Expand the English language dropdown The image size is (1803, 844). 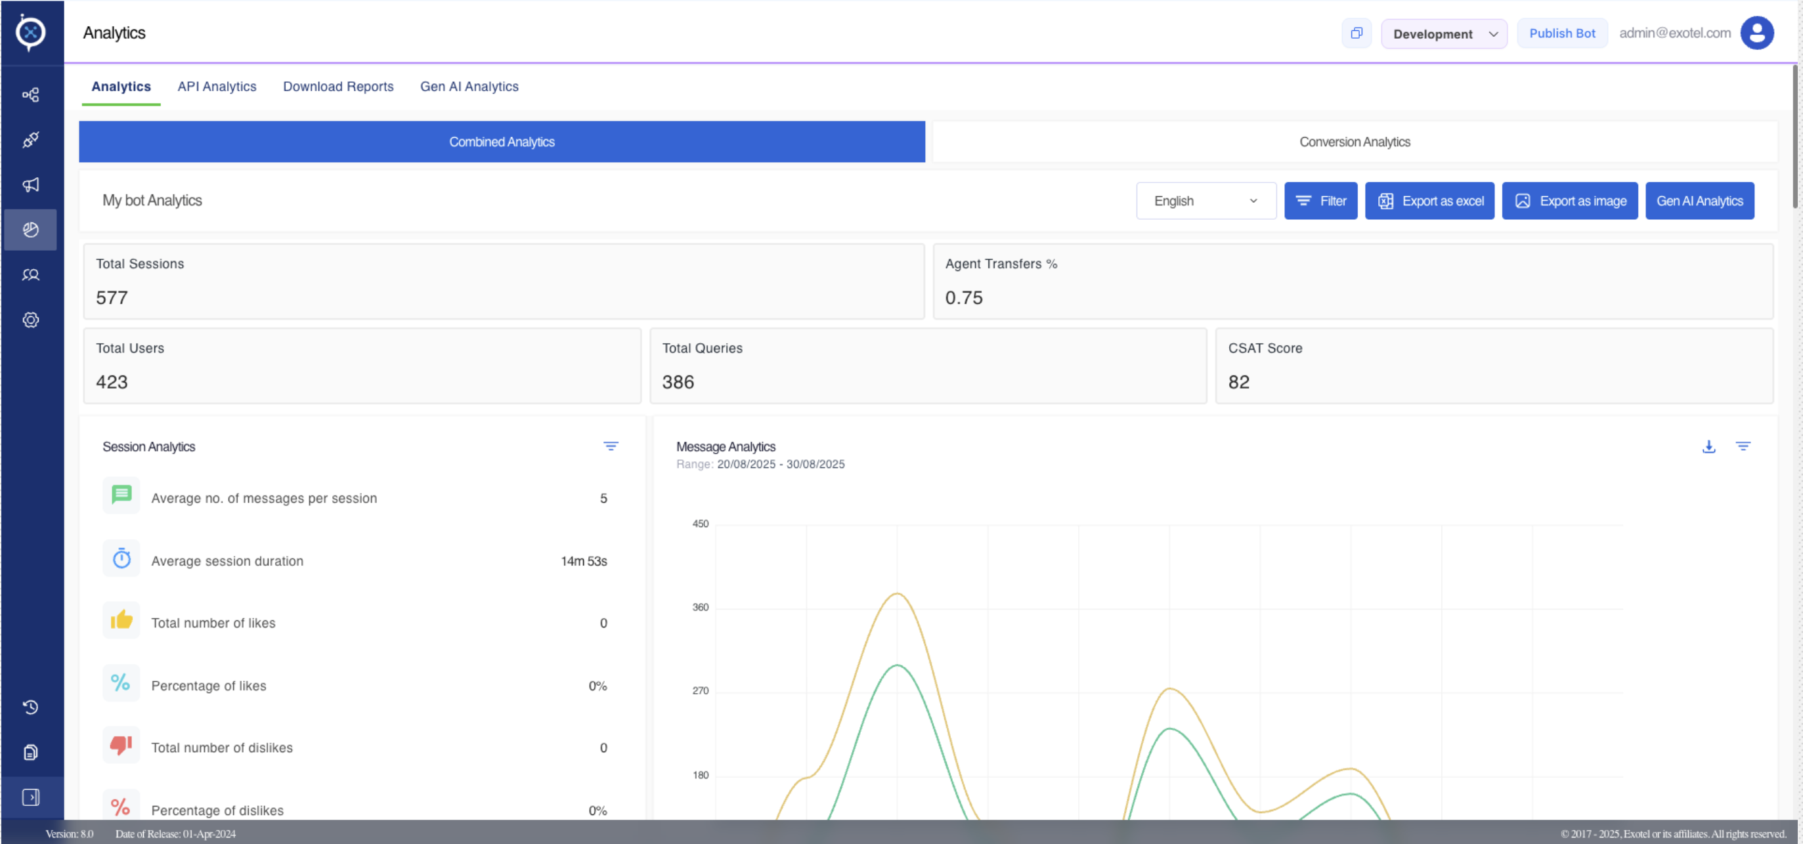(x=1206, y=201)
